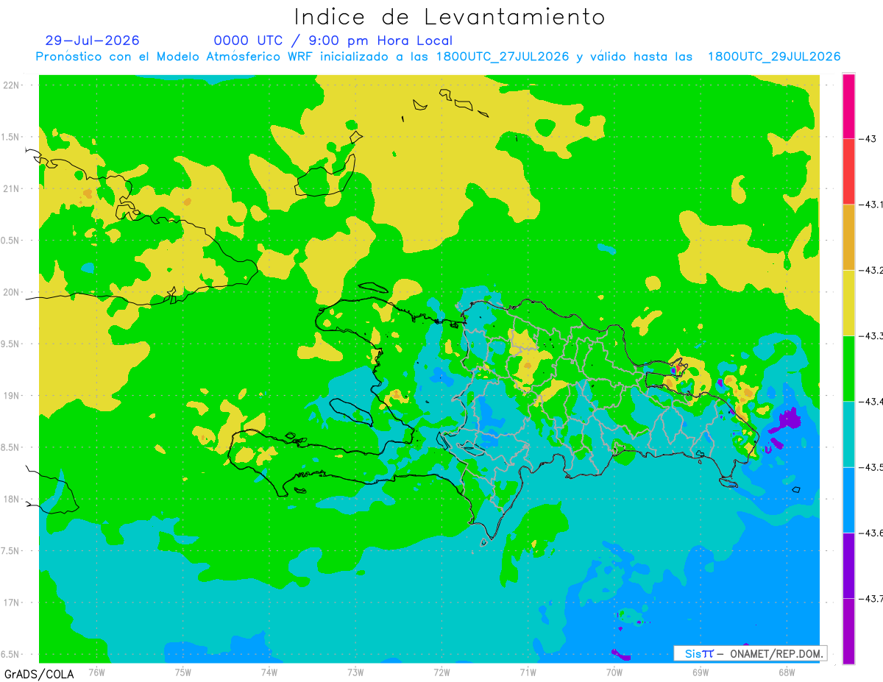
Task: Click the legend value '-43.4'
Action: click(x=870, y=401)
